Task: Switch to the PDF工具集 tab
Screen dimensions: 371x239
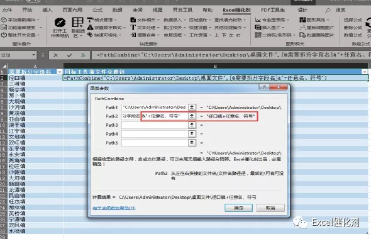Action: pos(273,10)
